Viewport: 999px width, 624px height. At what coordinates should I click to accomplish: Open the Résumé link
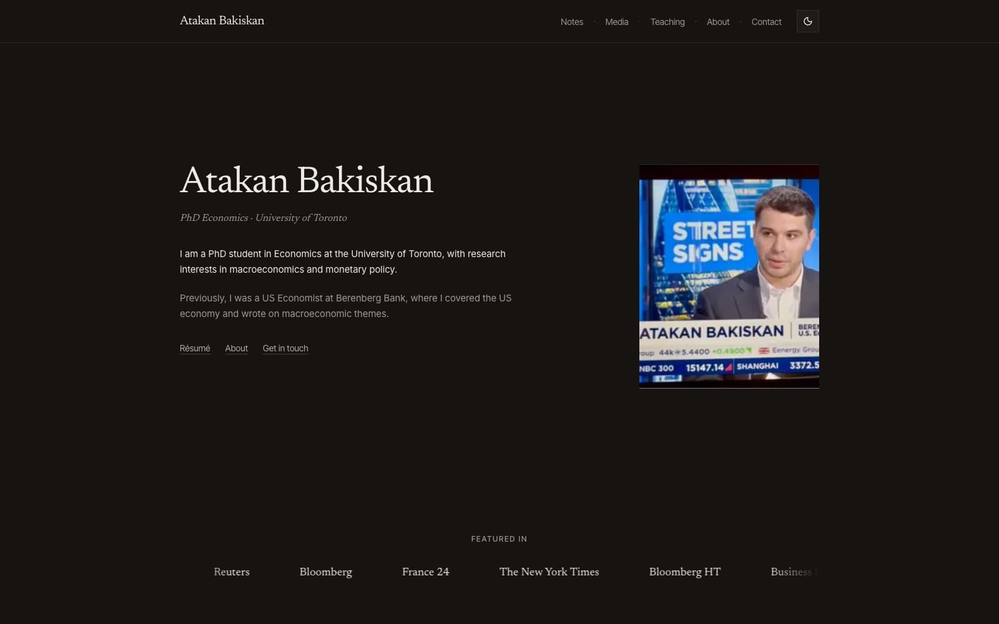195,348
